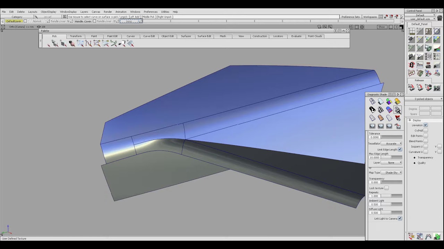The height and width of the screenshot is (249, 444).
Task: Select the User Defined Texture shade icon
Action: pyautogui.click(x=397, y=110)
